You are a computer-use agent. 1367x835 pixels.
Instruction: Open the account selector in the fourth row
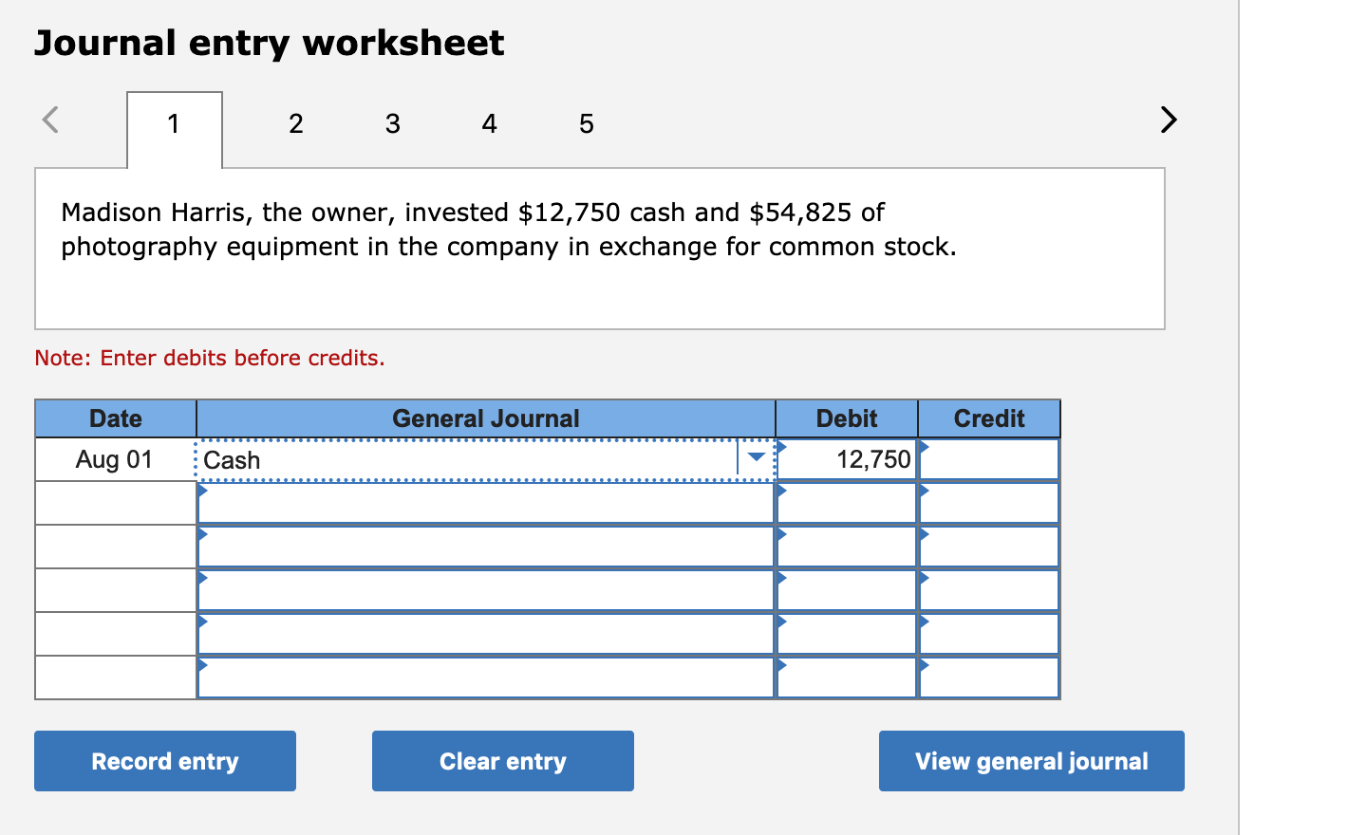point(201,577)
